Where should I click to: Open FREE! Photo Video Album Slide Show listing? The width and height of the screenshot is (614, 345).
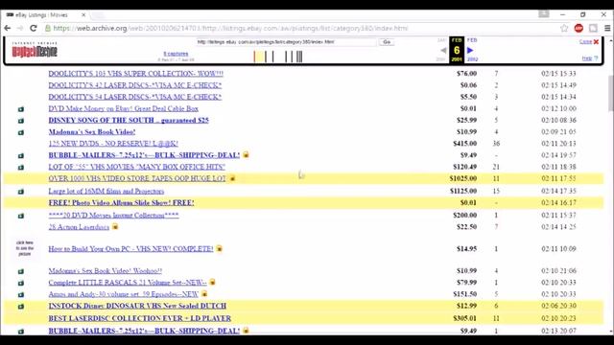[122, 202]
